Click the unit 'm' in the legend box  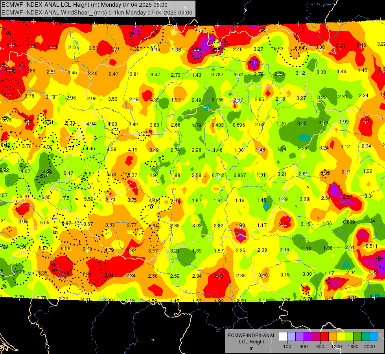click(251, 348)
